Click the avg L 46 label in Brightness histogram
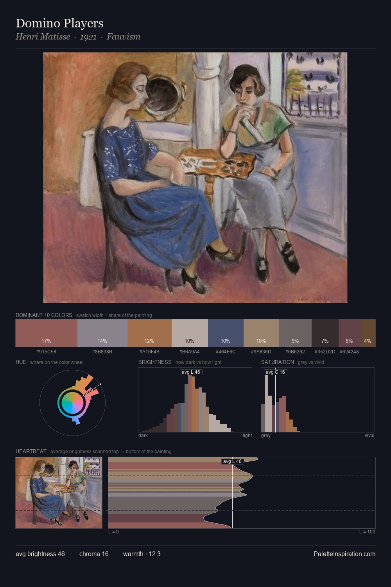 pyautogui.click(x=191, y=372)
